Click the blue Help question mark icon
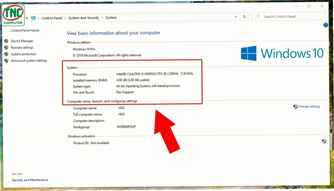 click(x=326, y=25)
